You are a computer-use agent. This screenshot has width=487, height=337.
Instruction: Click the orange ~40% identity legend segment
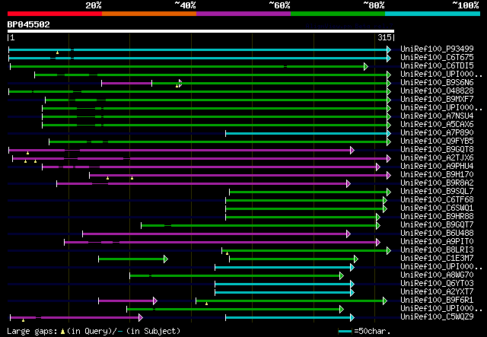(x=149, y=14)
